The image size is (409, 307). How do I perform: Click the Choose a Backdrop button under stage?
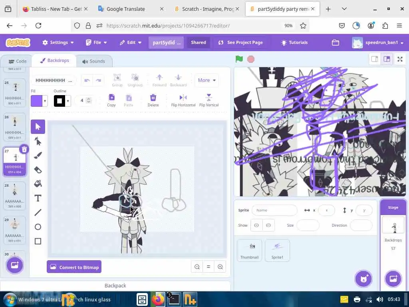coord(393,279)
